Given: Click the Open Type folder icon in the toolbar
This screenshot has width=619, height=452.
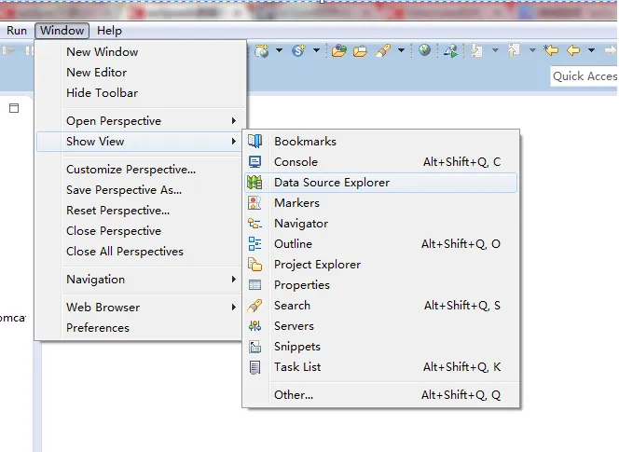Looking at the screenshot, I should pos(339,51).
